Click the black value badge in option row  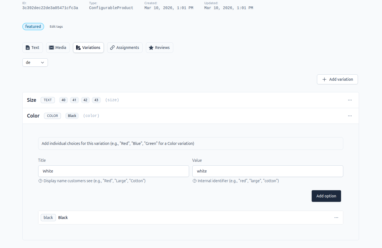tap(48, 218)
